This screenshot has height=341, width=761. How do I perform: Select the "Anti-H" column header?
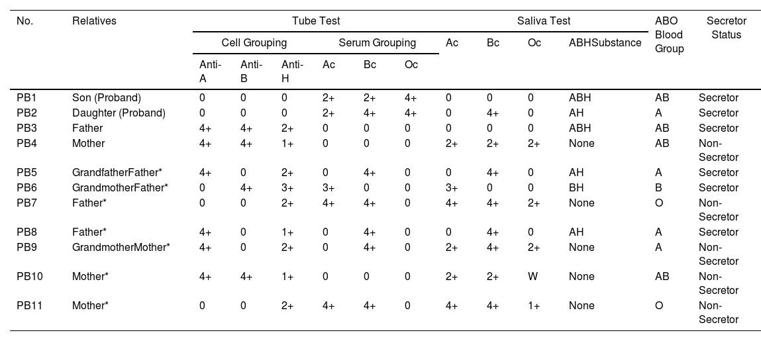pyautogui.click(x=292, y=71)
